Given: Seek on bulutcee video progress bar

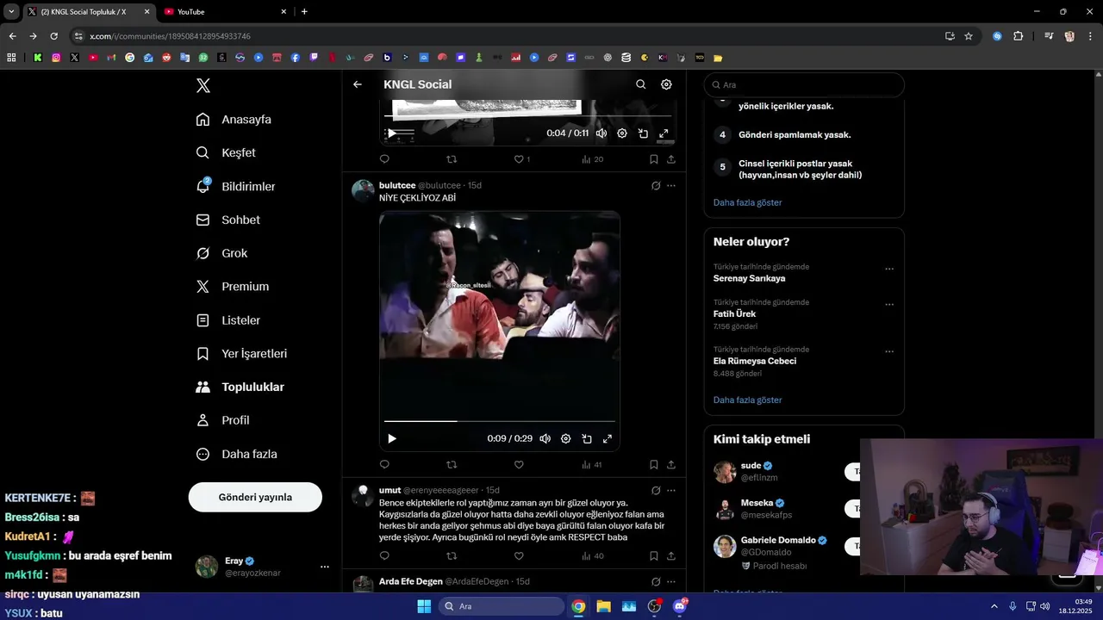Looking at the screenshot, I should click(x=500, y=421).
